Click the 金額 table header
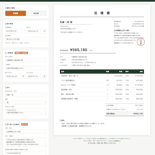This screenshot has width=155, height=155. coord(141,72)
